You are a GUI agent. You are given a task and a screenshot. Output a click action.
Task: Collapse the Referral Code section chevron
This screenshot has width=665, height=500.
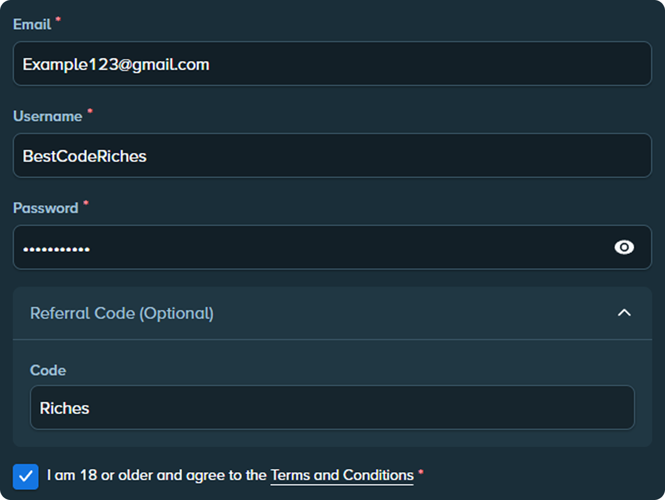pyautogui.click(x=624, y=313)
